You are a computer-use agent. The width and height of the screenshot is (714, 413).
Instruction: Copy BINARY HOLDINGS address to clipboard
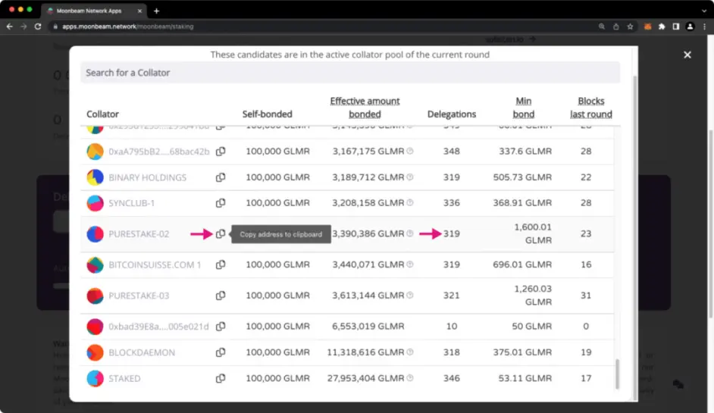point(221,177)
